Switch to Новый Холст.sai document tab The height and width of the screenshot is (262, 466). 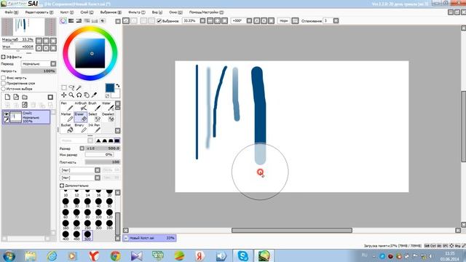pyautogui.click(x=149, y=238)
